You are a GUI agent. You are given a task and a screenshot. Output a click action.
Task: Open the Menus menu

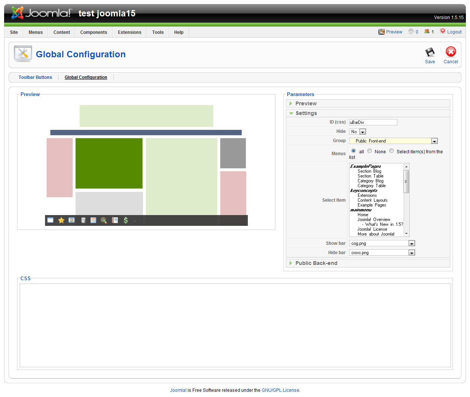point(36,32)
